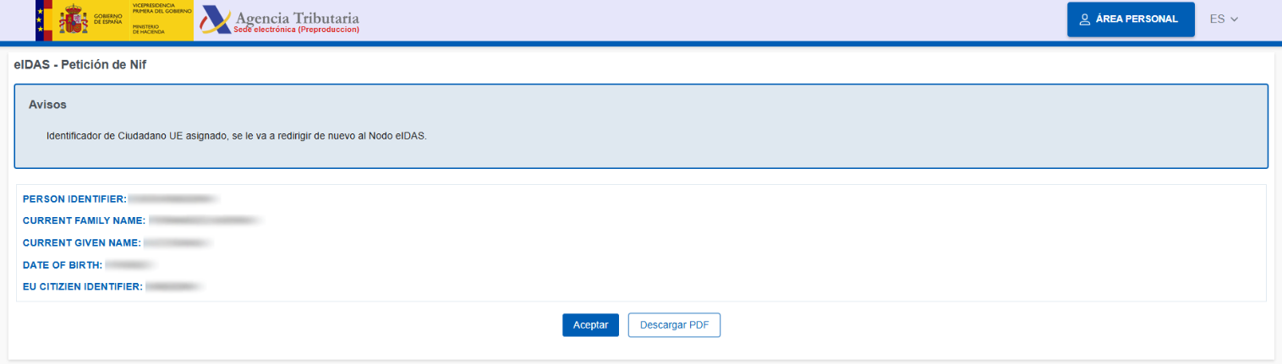This screenshot has height=364, width=1282.
Task: Click the Identificador de Ciudadano UE notice text
Action: pos(236,135)
